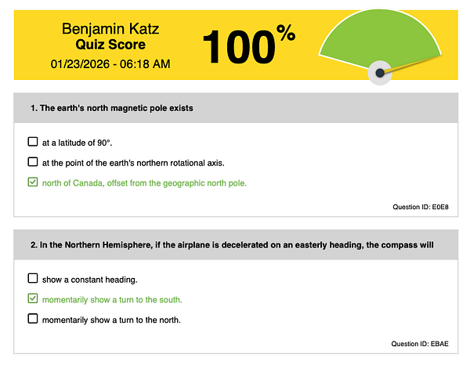Click the score gauge needle hub

click(x=380, y=73)
